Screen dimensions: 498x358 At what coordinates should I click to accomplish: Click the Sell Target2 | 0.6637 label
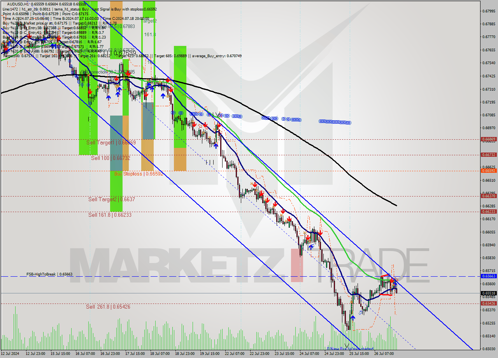coord(112,199)
